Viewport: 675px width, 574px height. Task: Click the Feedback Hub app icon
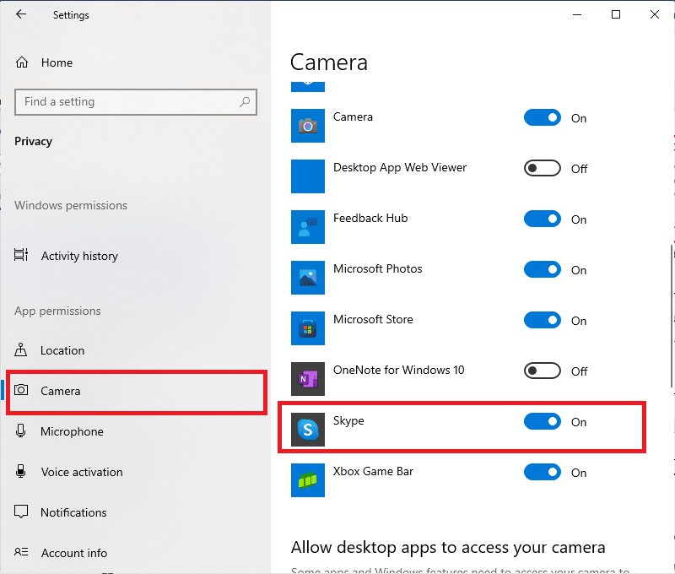tap(308, 227)
